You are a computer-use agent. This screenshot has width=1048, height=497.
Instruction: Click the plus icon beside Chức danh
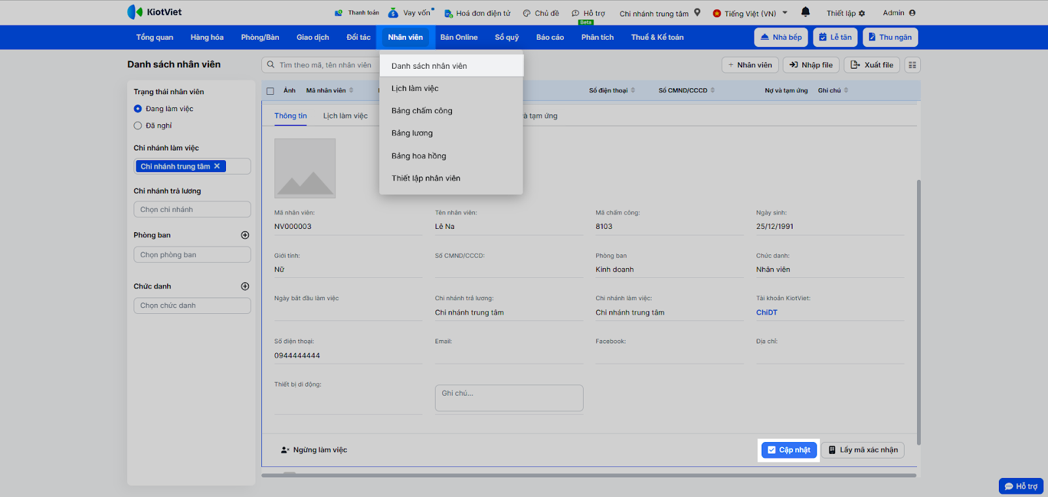(245, 286)
